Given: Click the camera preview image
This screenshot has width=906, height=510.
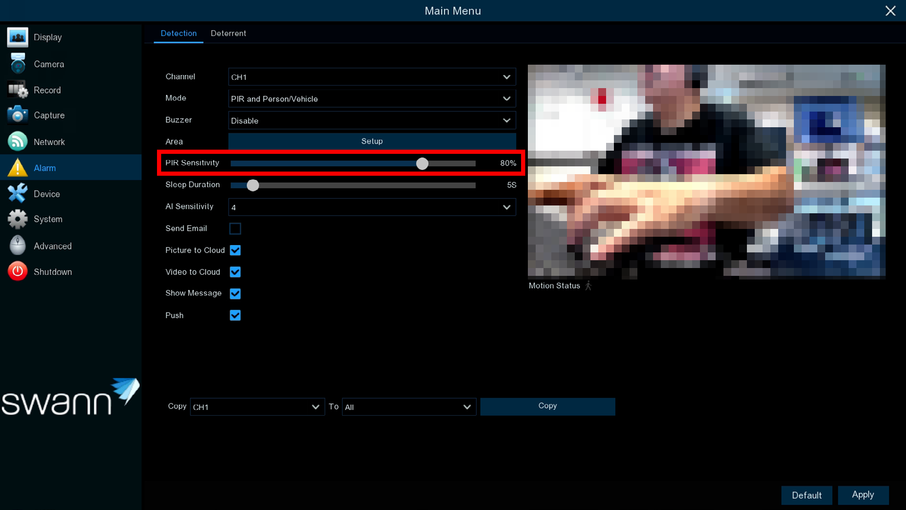Looking at the screenshot, I should pos(706,171).
